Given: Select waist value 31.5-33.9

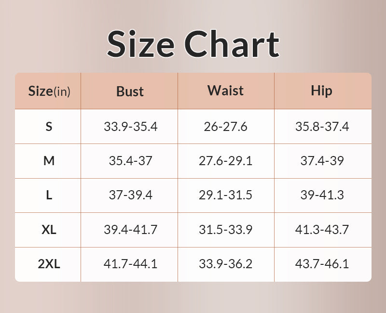Looking at the screenshot, I should click(225, 230).
